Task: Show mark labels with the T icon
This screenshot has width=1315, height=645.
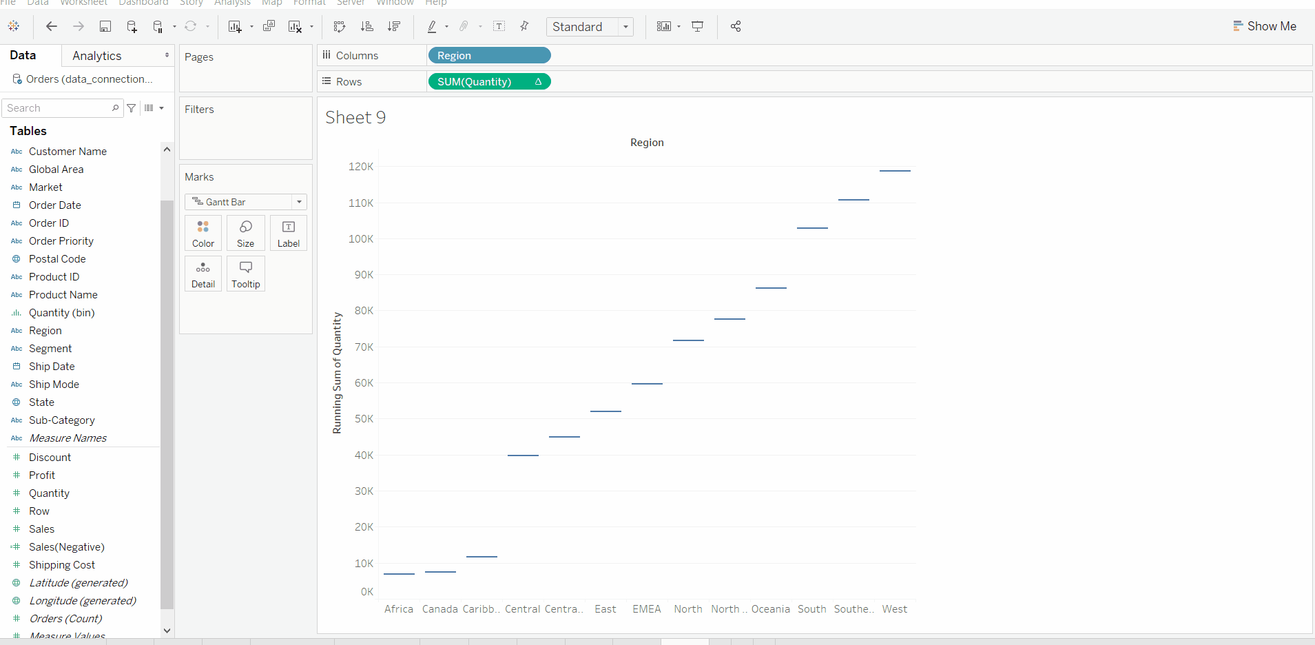Action: (499, 26)
